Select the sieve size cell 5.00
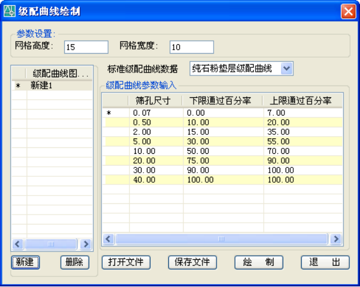 (156, 141)
